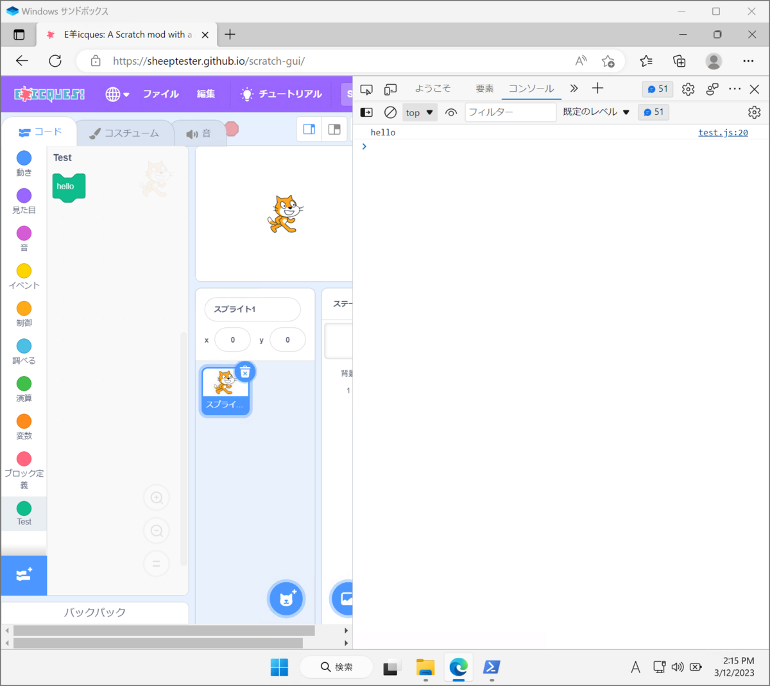Click the browser refresh button
Image resolution: width=770 pixels, height=686 pixels.
[x=55, y=61]
